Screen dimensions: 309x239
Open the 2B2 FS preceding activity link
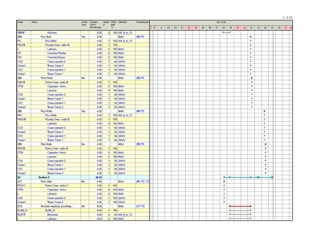pos(140,37)
